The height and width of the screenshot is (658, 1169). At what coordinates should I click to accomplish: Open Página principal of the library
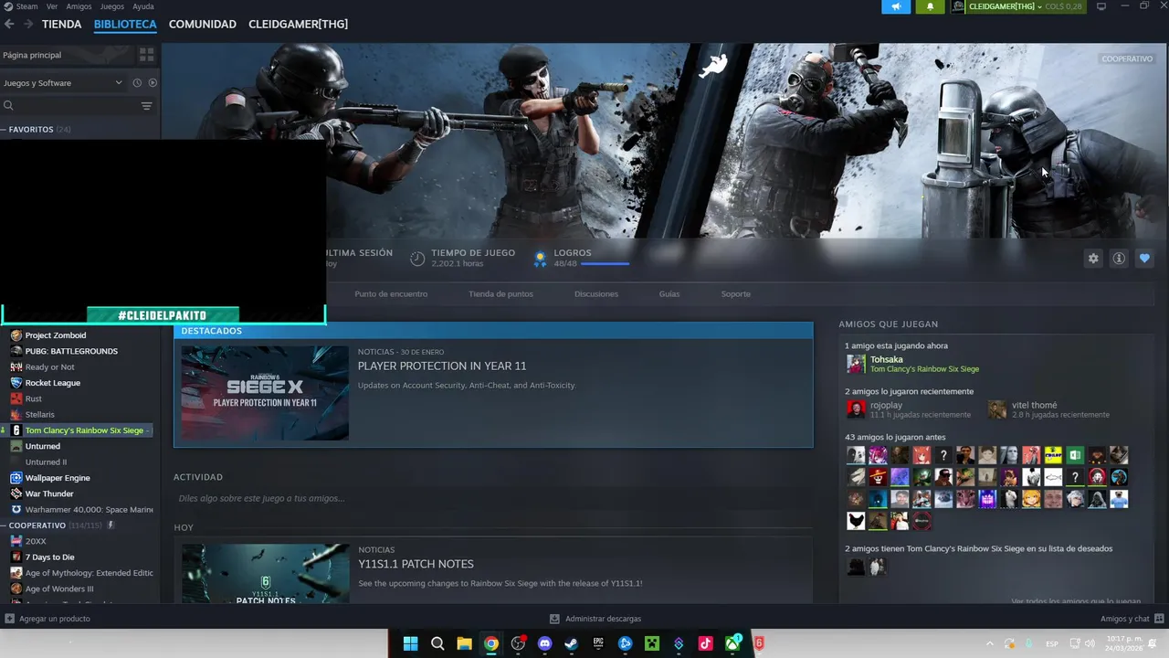66,55
